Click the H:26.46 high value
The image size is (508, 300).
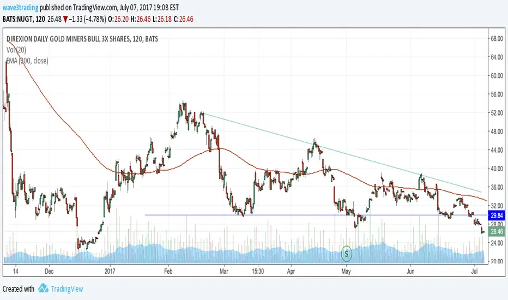(x=140, y=19)
